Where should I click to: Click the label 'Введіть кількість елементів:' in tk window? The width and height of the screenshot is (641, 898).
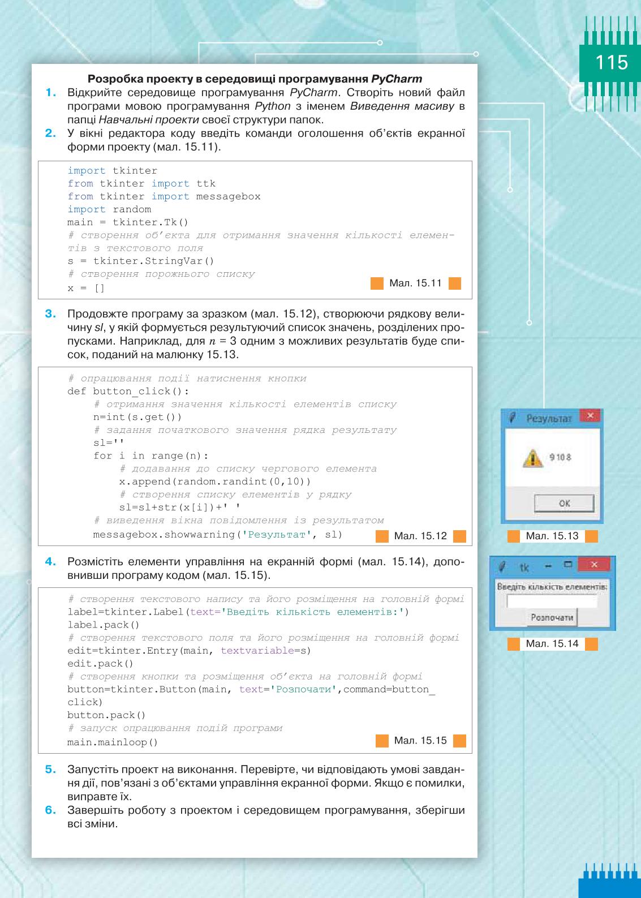pyautogui.click(x=552, y=587)
